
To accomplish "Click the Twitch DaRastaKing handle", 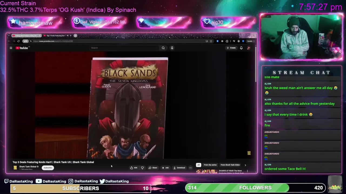I will tap(18, 181).
